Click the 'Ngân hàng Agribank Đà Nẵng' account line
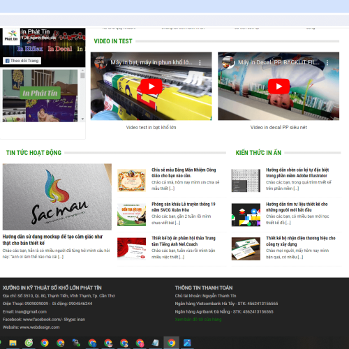 click(224, 311)
